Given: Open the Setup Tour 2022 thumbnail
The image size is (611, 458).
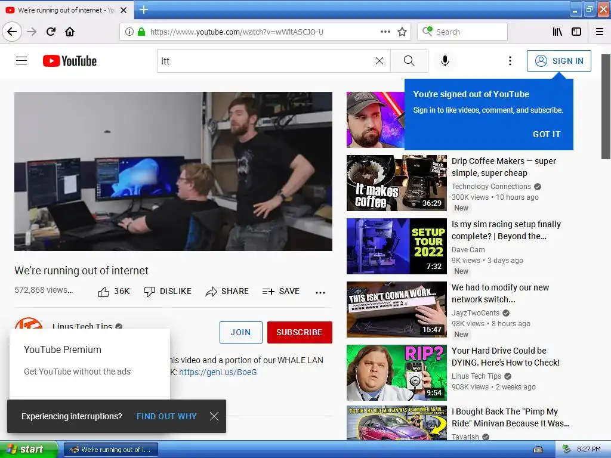Looking at the screenshot, I should 397,246.
